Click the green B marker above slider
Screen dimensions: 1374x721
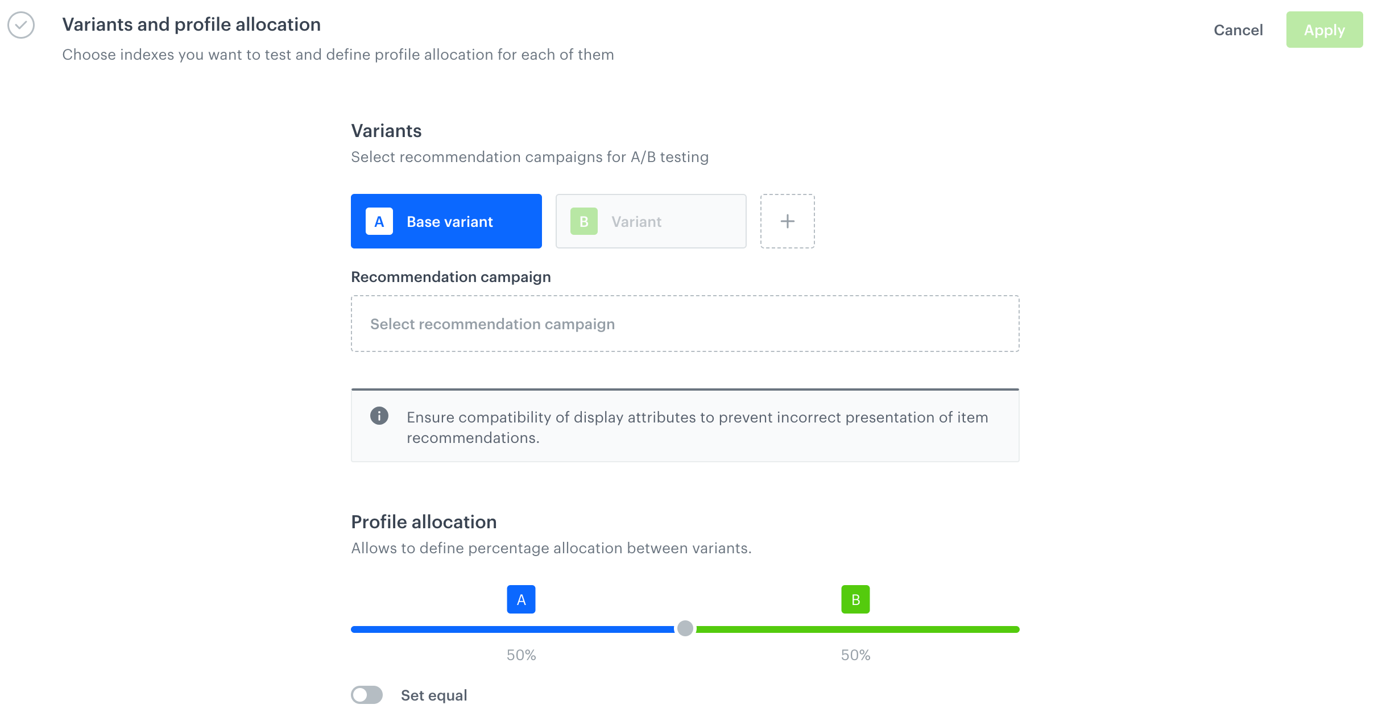pos(855,599)
